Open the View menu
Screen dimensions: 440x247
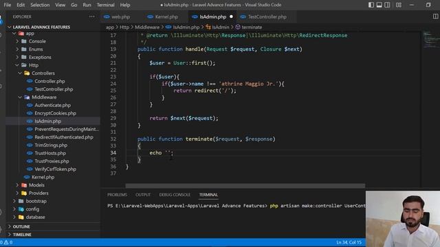(x=60, y=5)
